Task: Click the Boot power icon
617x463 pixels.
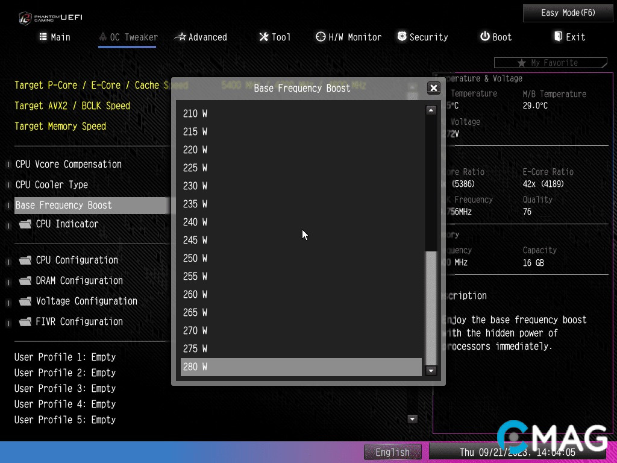Action: [x=484, y=37]
